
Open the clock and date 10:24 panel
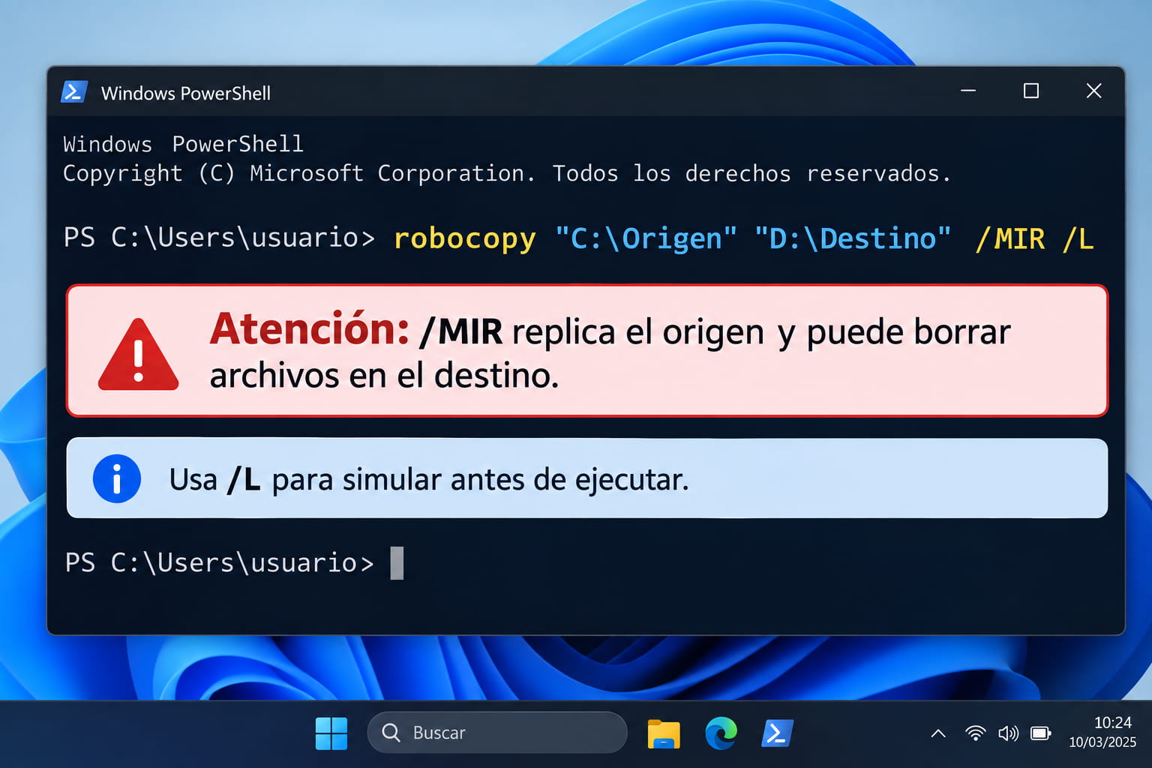tap(1102, 732)
